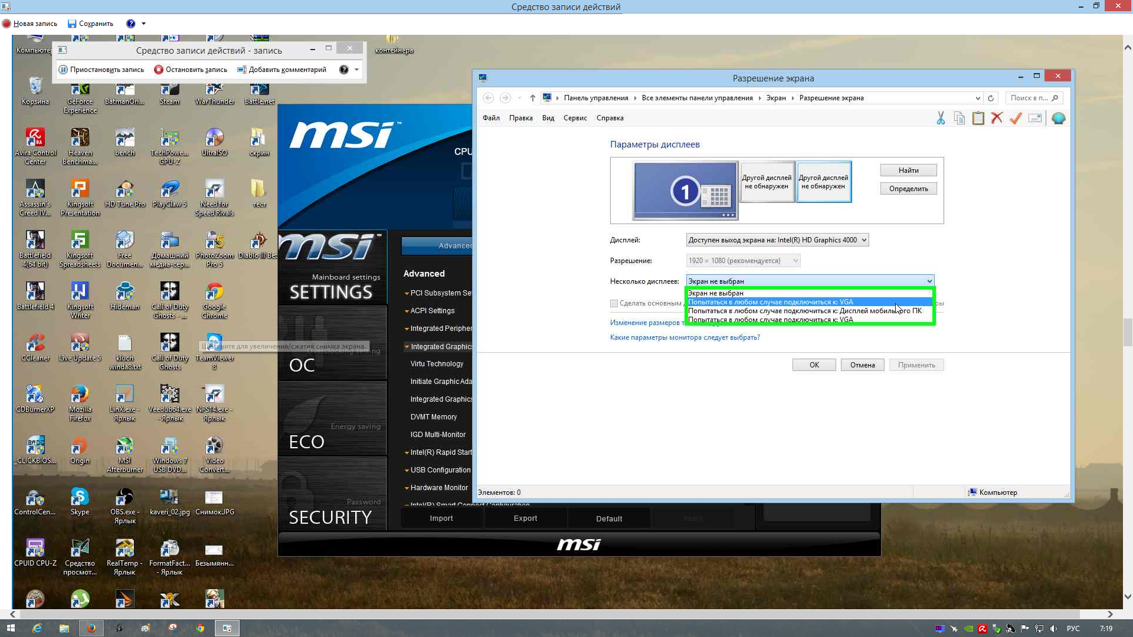1133x637 pixels.
Task: Toggle the 'Сделать основным' checkbox
Action: pyautogui.click(x=614, y=303)
